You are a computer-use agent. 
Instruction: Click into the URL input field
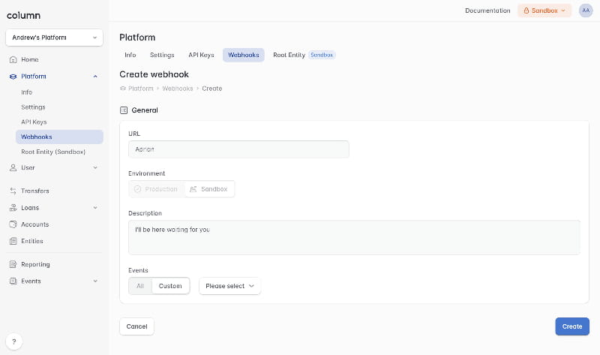(238, 149)
